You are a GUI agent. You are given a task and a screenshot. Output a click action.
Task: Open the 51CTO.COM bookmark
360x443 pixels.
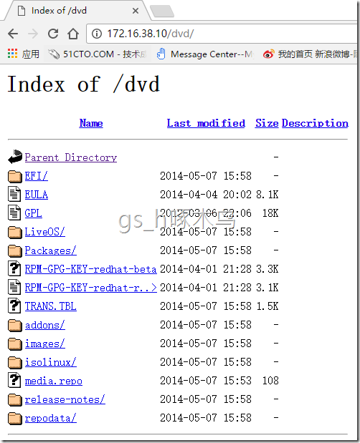tap(98, 54)
